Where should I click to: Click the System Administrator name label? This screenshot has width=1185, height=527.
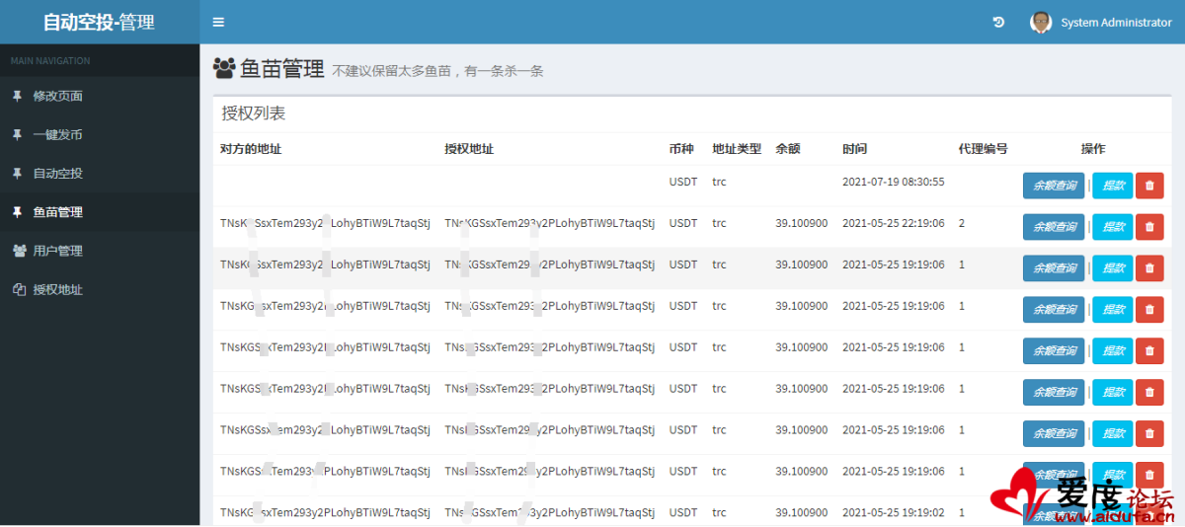pyautogui.click(x=1116, y=22)
